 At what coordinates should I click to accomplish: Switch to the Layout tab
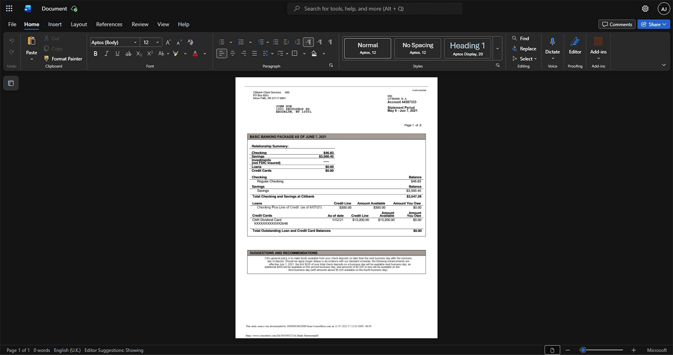click(x=79, y=24)
